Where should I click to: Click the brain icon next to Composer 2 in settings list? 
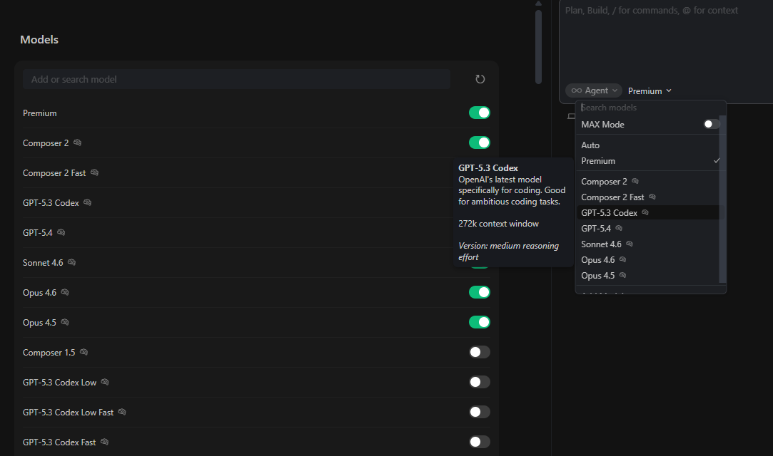click(x=77, y=143)
